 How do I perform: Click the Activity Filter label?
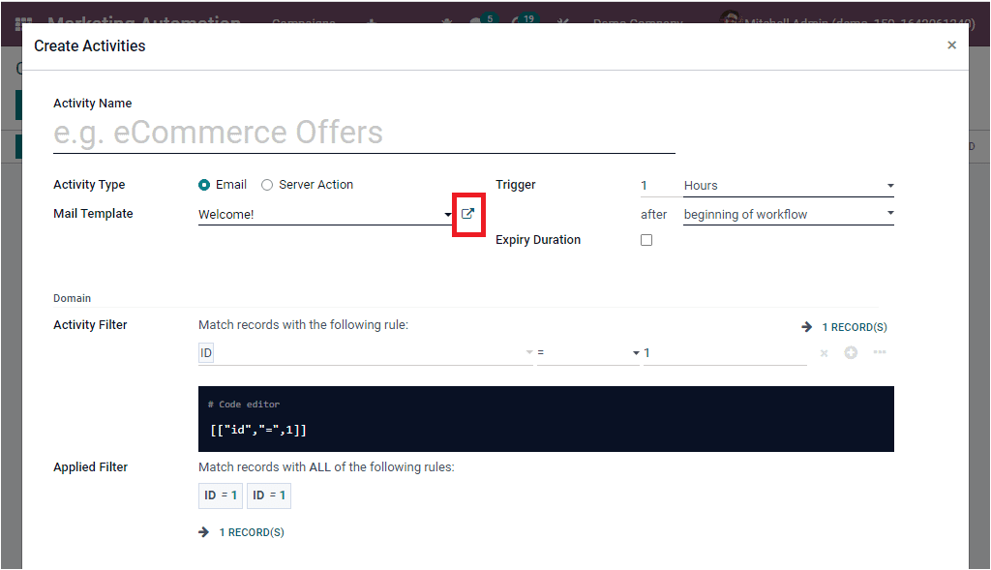90,325
